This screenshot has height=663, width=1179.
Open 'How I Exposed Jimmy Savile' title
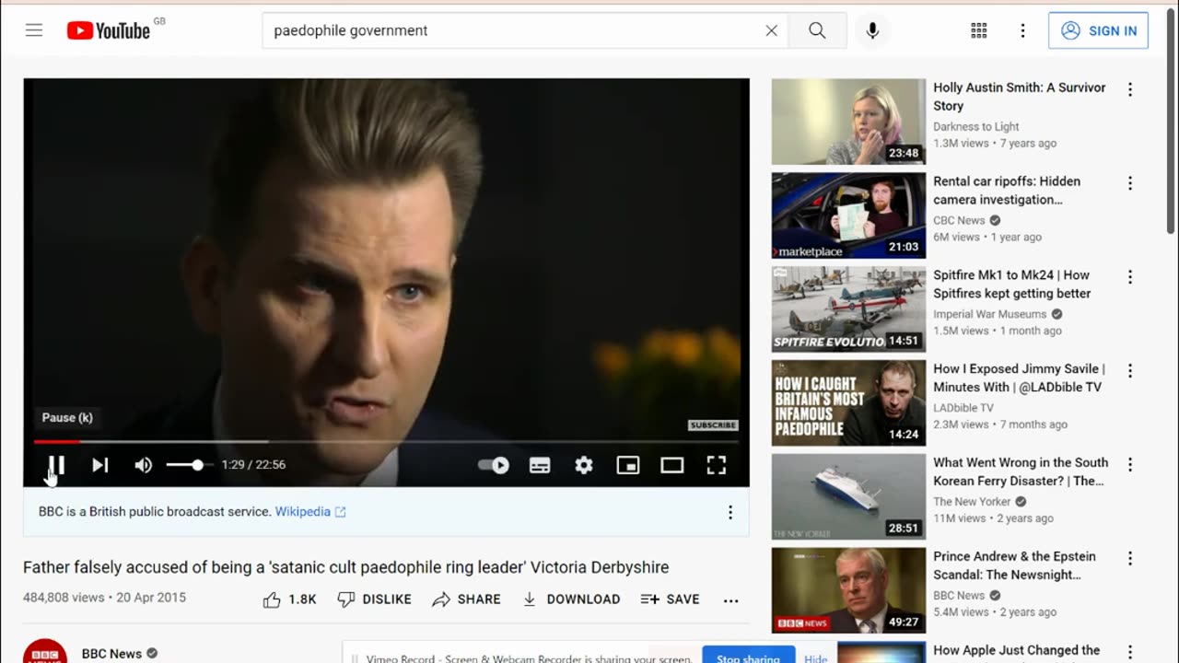(x=1019, y=378)
